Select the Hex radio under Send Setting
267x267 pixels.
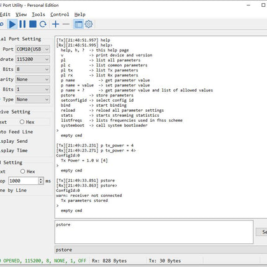(22, 171)
